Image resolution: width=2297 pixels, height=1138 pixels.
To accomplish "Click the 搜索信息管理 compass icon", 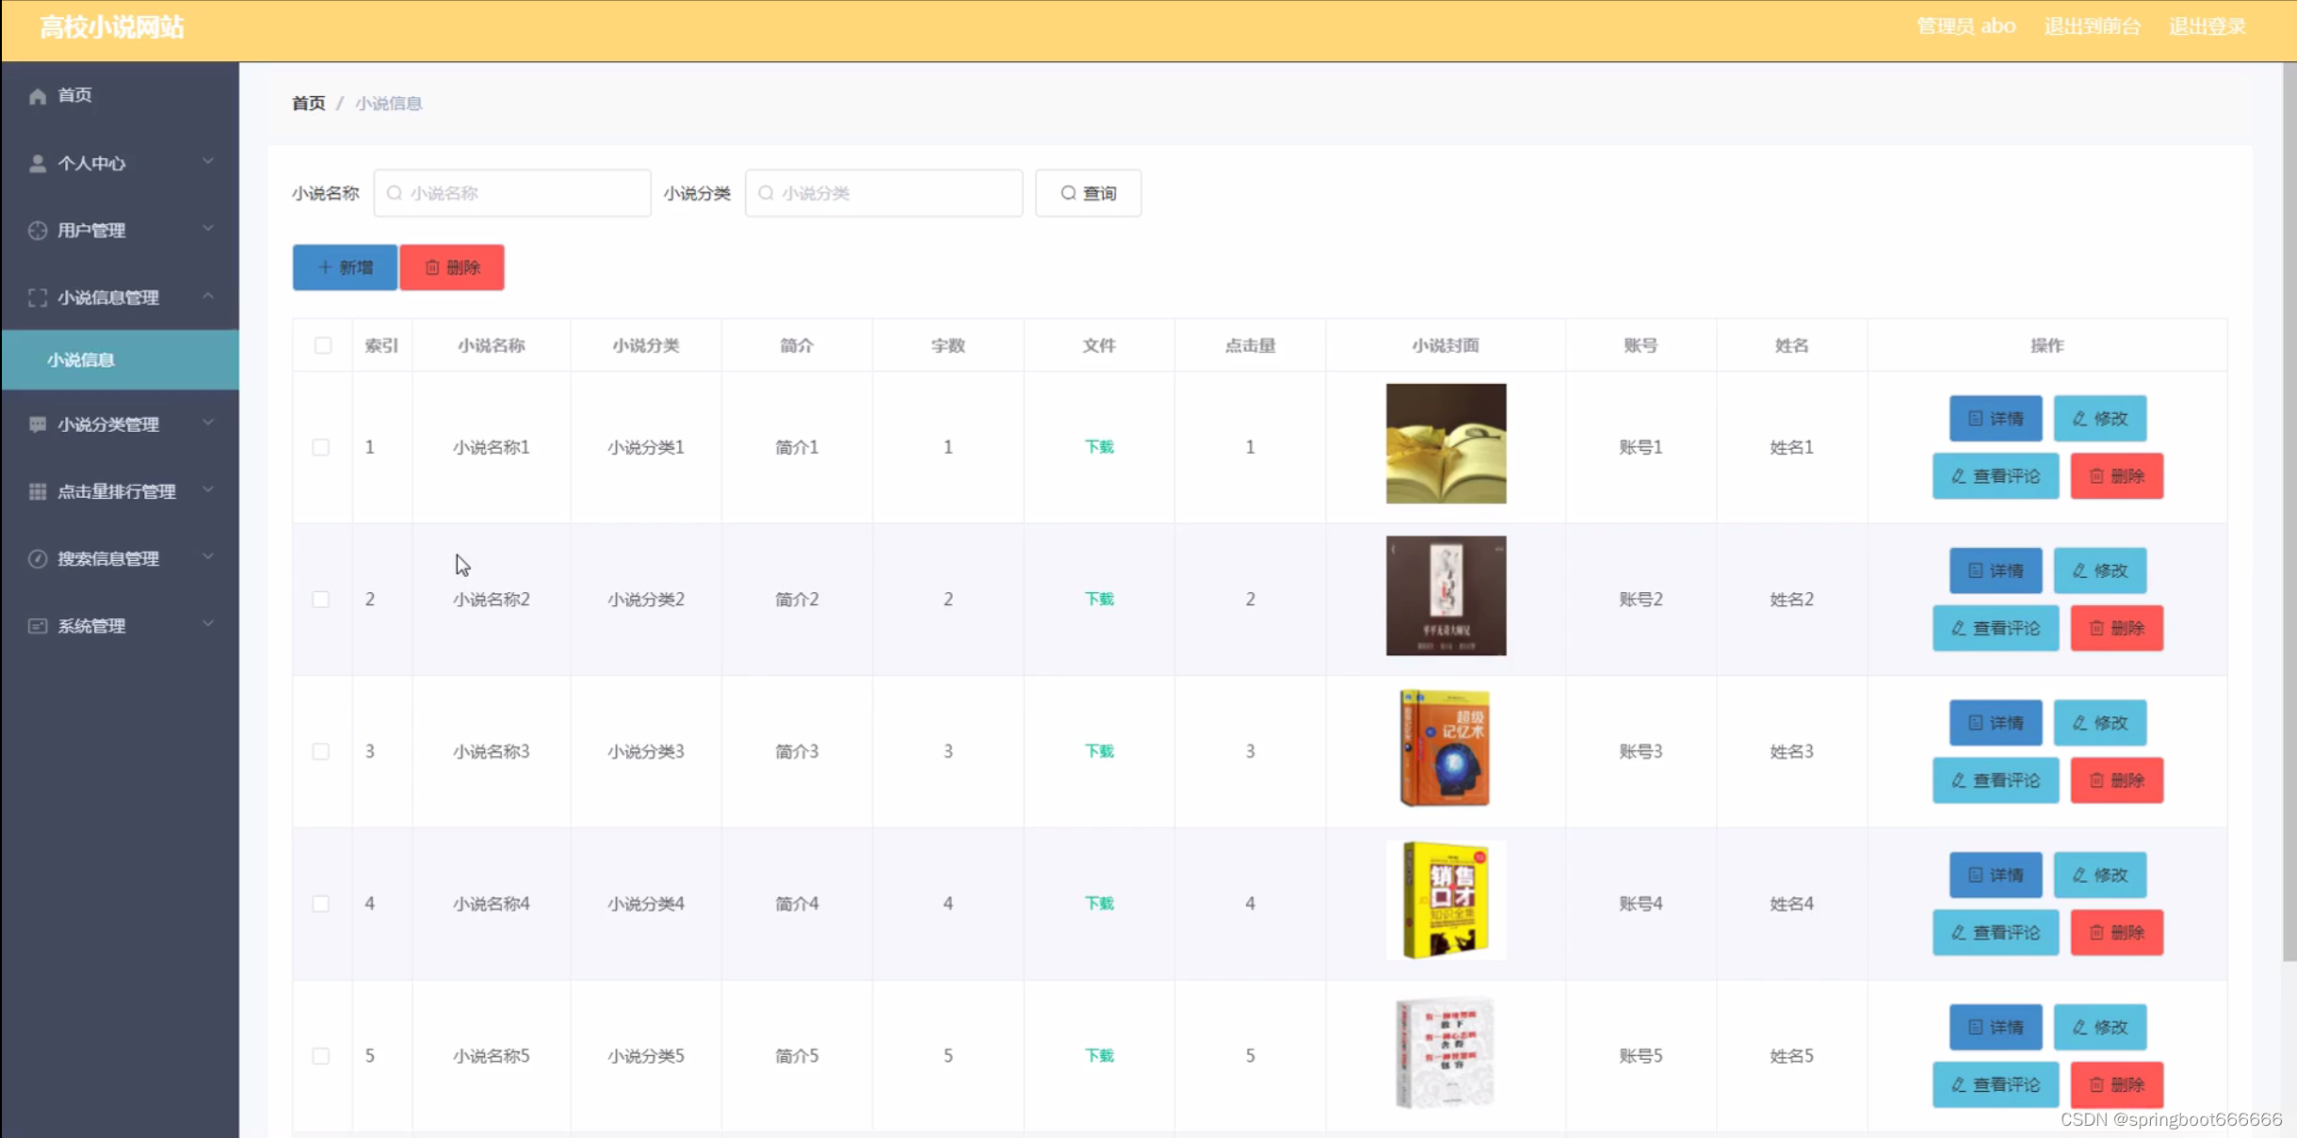I will click(38, 559).
